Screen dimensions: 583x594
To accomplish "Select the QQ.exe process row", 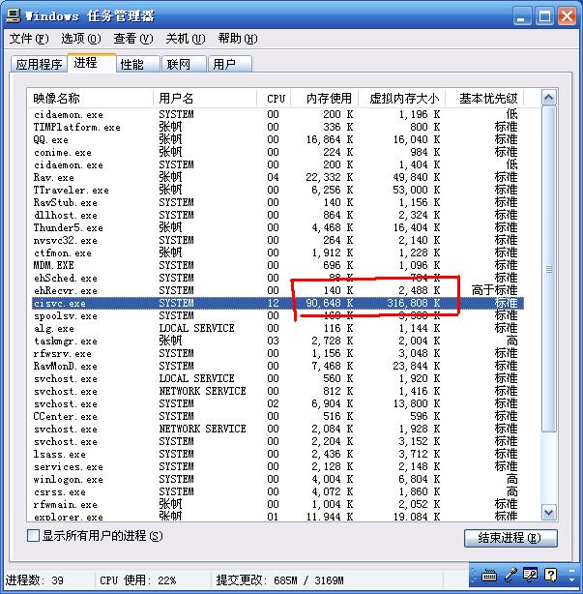I will coord(277,139).
